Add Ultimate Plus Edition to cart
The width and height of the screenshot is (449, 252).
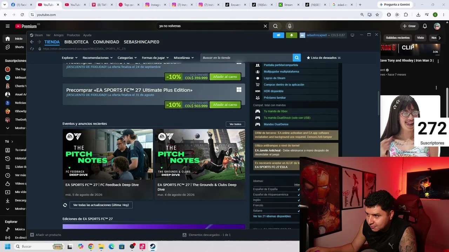(225, 105)
